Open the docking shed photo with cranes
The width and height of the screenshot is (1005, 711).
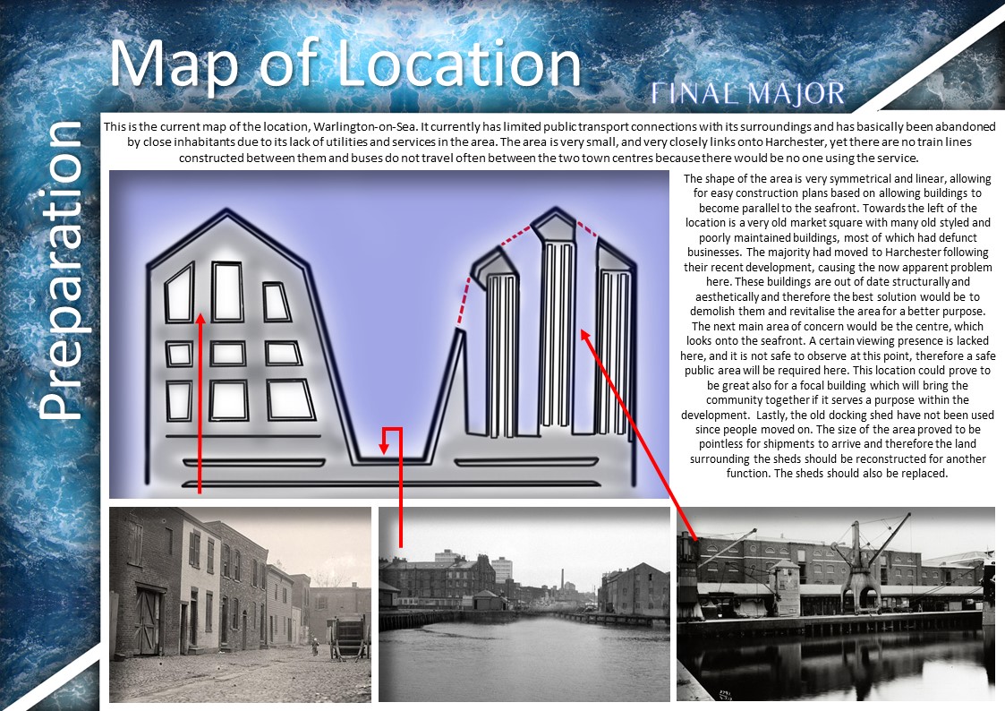[835, 604]
